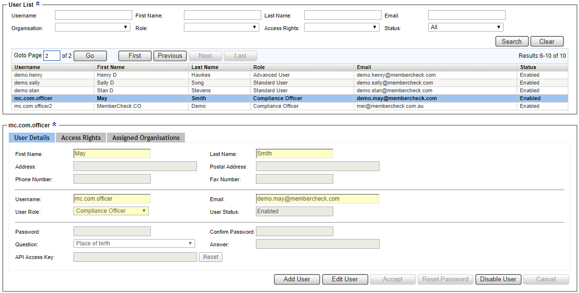Click the Reset API key button
579x293 pixels.
tap(211, 257)
